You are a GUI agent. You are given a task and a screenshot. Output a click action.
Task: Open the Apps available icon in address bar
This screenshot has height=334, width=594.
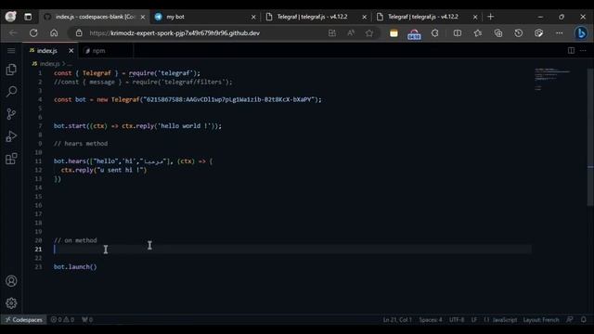(332, 33)
